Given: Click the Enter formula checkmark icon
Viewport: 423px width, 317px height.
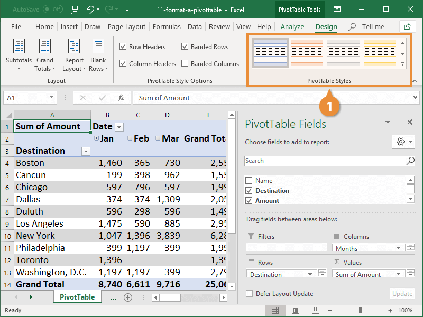Looking at the screenshot, I should coord(102,98).
